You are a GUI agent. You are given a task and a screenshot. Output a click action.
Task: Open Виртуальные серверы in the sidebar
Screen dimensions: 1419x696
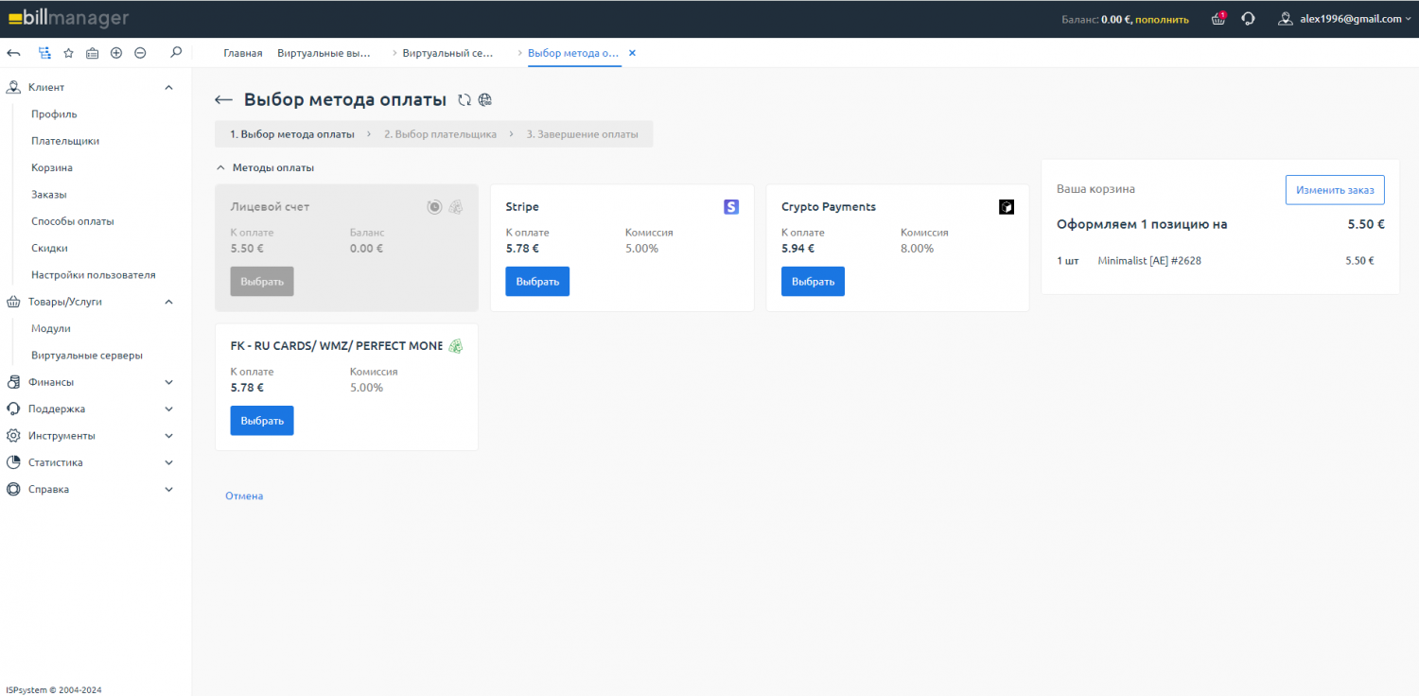pyautogui.click(x=87, y=356)
